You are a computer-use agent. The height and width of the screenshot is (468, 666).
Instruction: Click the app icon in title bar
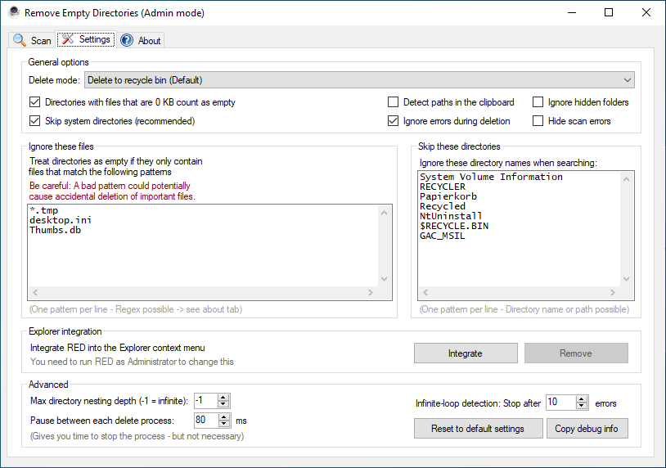pos(12,13)
